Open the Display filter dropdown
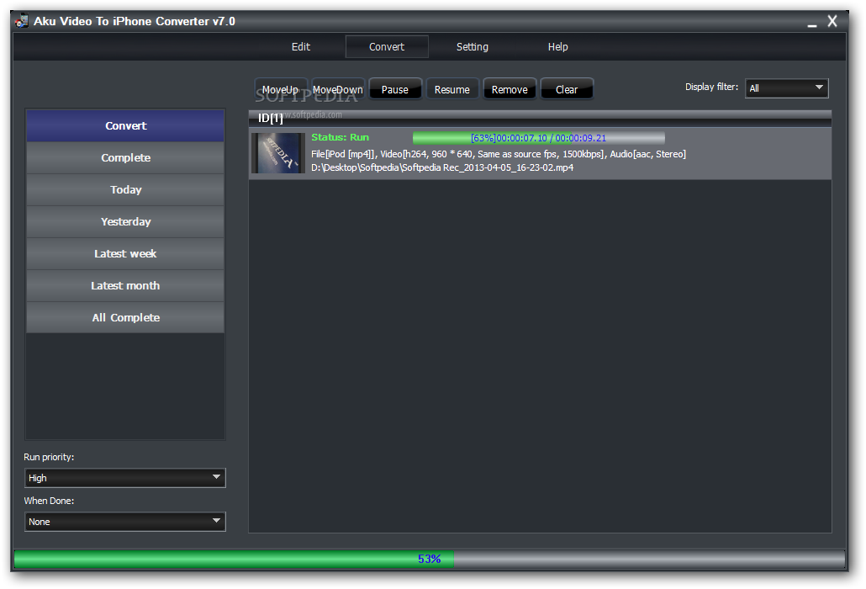The height and width of the screenshot is (589, 866). [x=786, y=88]
